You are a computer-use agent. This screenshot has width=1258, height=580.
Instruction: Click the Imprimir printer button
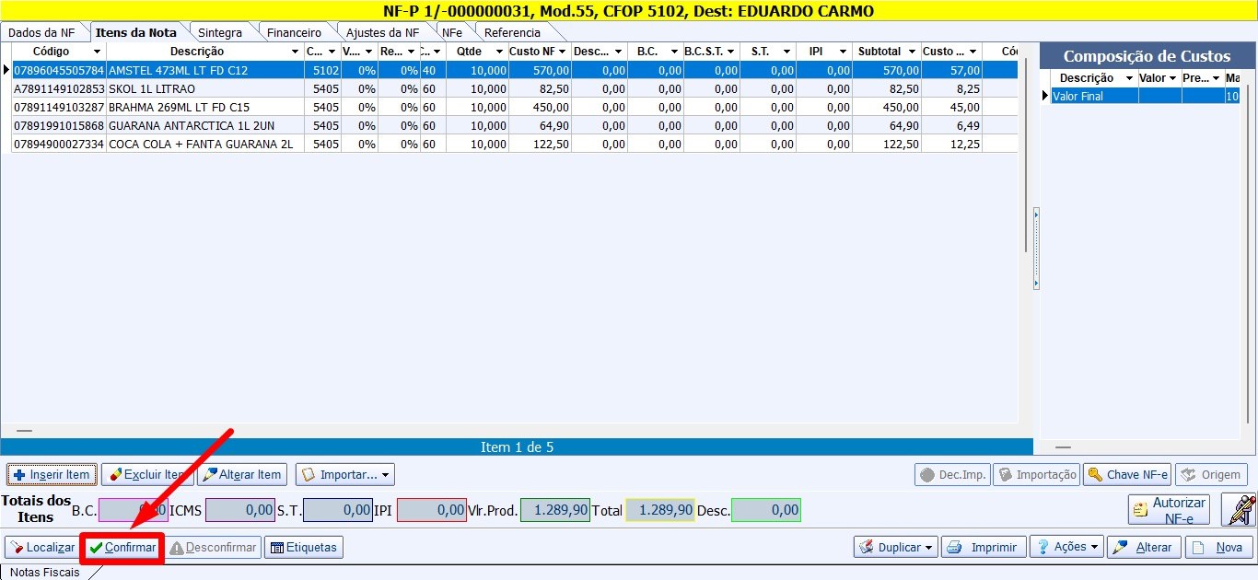pyautogui.click(x=984, y=548)
